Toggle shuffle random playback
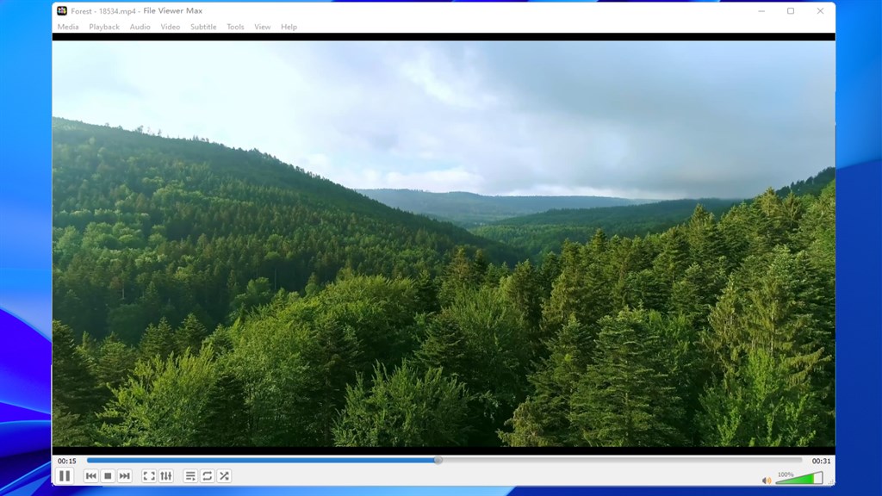This screenshot has height=496, width=882. coord(225,475)
